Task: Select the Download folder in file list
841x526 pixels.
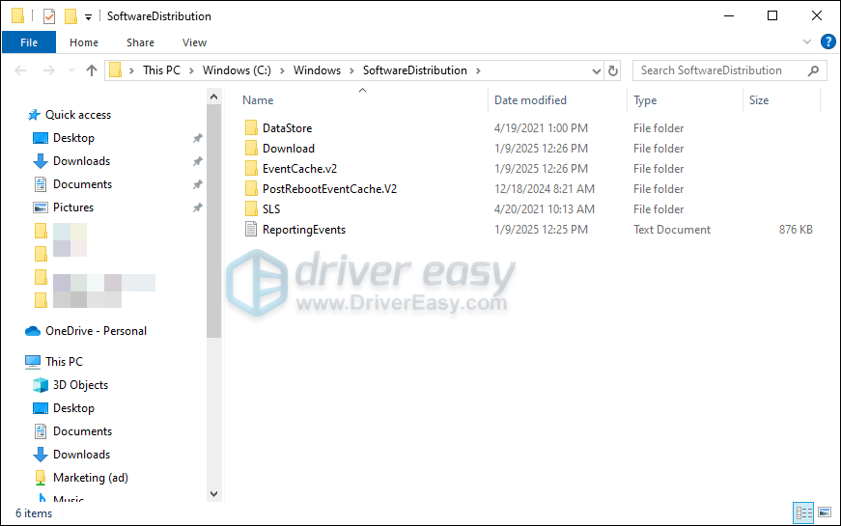Action: point(288,149)
